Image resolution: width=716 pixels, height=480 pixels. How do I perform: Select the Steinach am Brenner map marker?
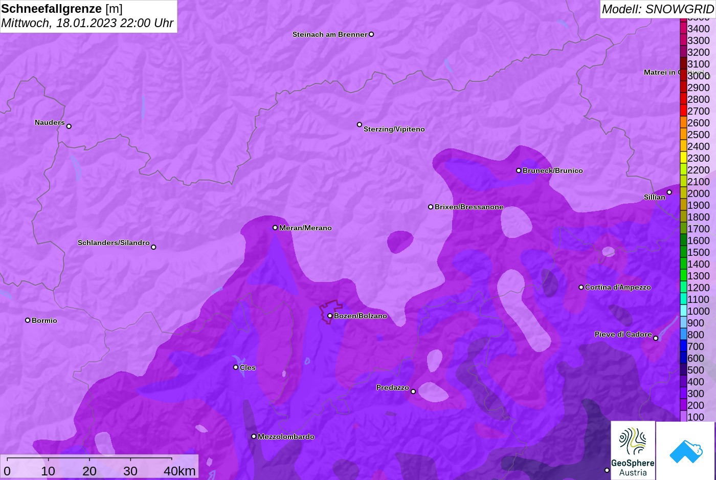point(371,34)
